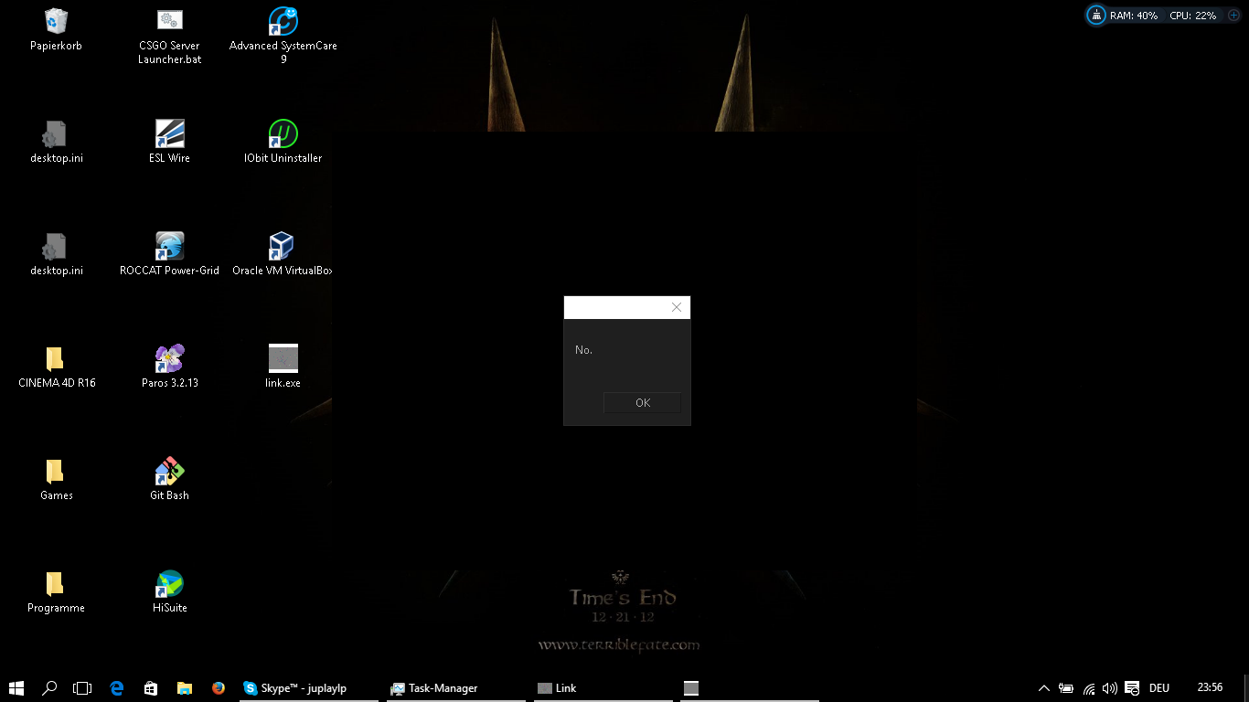This screenshot has width=1249, height=702.
Task: Select the Papierkorb recycle bin icon
Action: pyautogui.click(x=56, y=22)
